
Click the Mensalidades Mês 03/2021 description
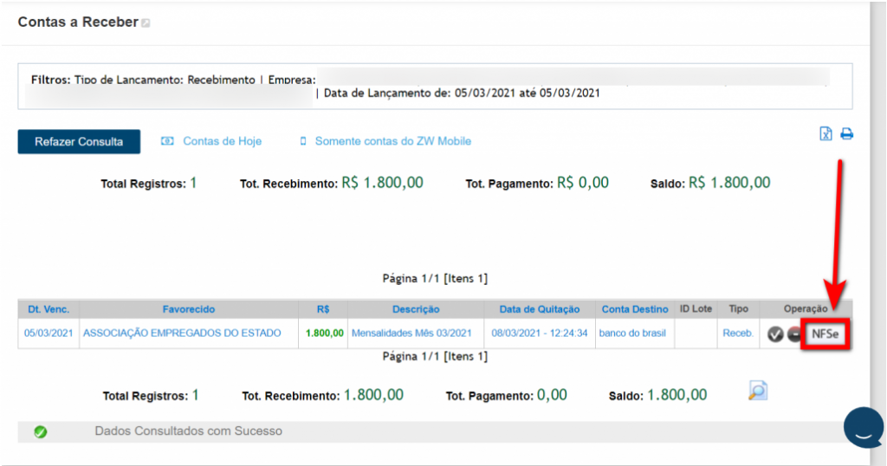point(411,333)
